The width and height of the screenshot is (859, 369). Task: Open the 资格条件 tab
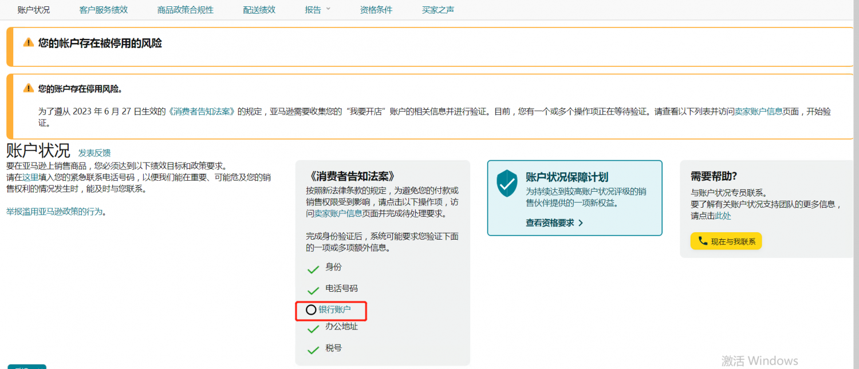coord(376,10)
